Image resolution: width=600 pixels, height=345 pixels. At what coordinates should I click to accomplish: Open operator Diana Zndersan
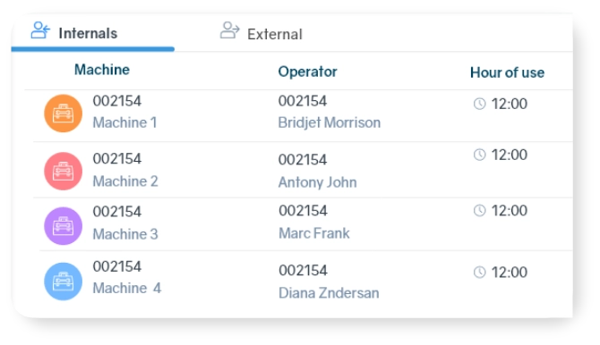tap(329, 293)
